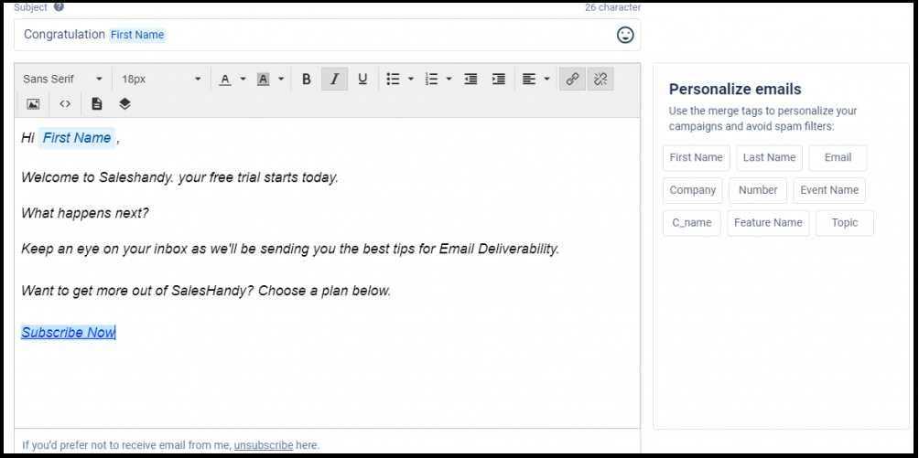
Task: Insert the Feature Name merge tag
Action: point(768,223)
